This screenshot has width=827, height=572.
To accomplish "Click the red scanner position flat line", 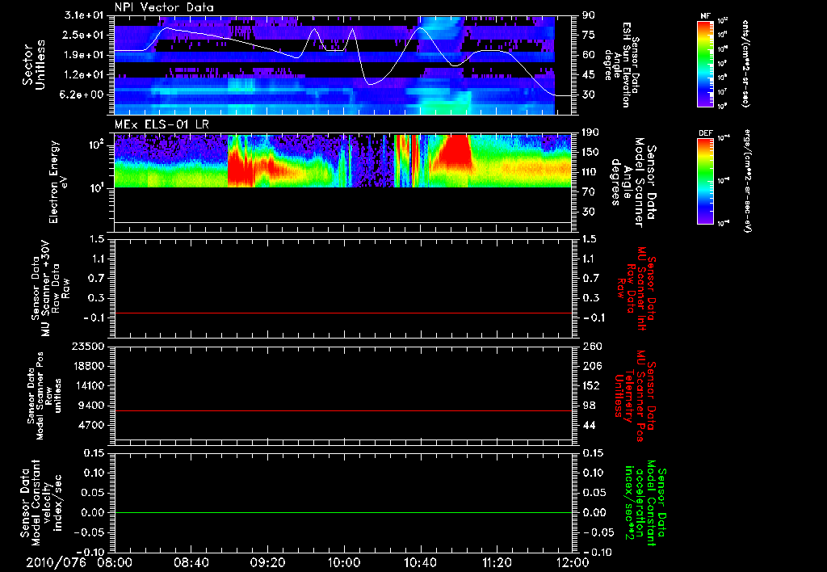I will 343,410.
